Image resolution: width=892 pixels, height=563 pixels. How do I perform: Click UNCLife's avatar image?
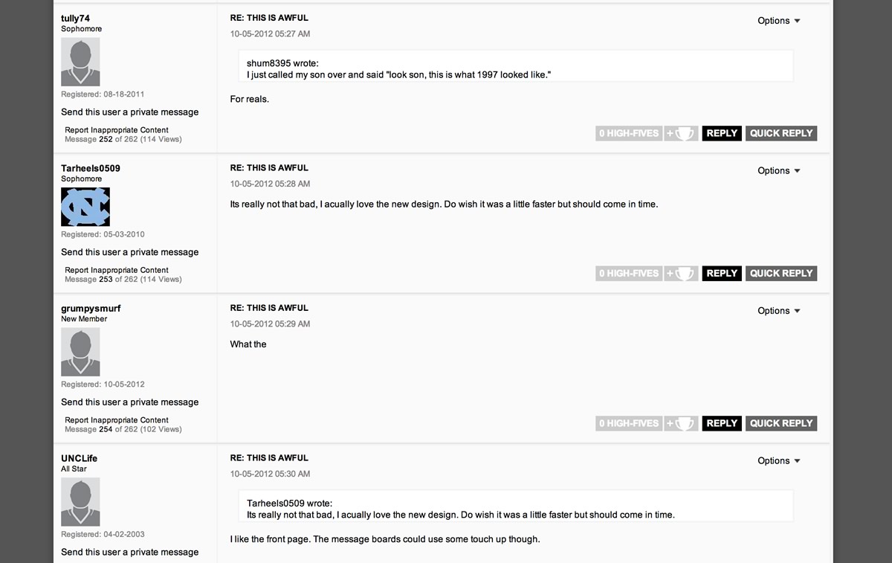80,501
